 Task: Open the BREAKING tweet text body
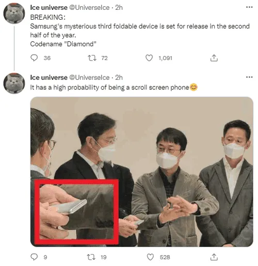[140, 31]
